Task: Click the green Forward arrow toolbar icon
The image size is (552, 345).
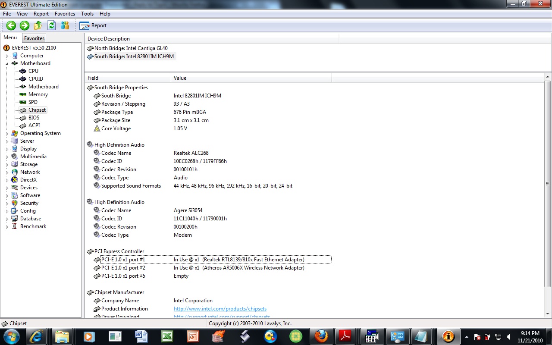Action: pos(25,25)
